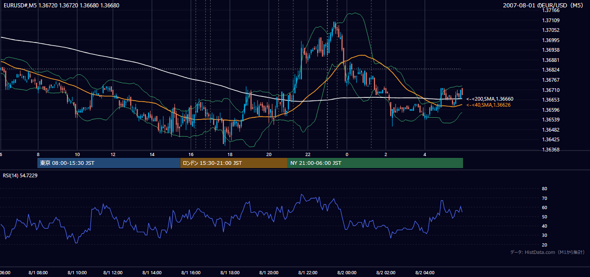
Task: Click RSI scale label 60
Action: click(x=544, y=207)
